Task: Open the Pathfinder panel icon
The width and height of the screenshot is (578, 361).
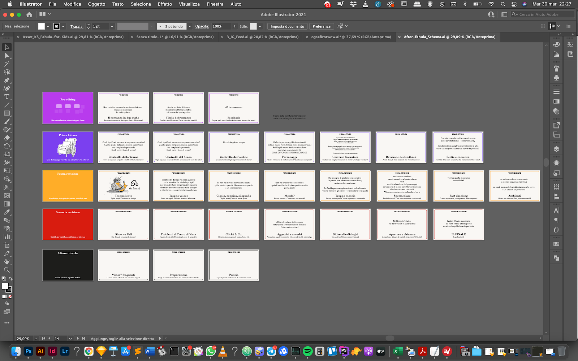Action: coord(556,258)
